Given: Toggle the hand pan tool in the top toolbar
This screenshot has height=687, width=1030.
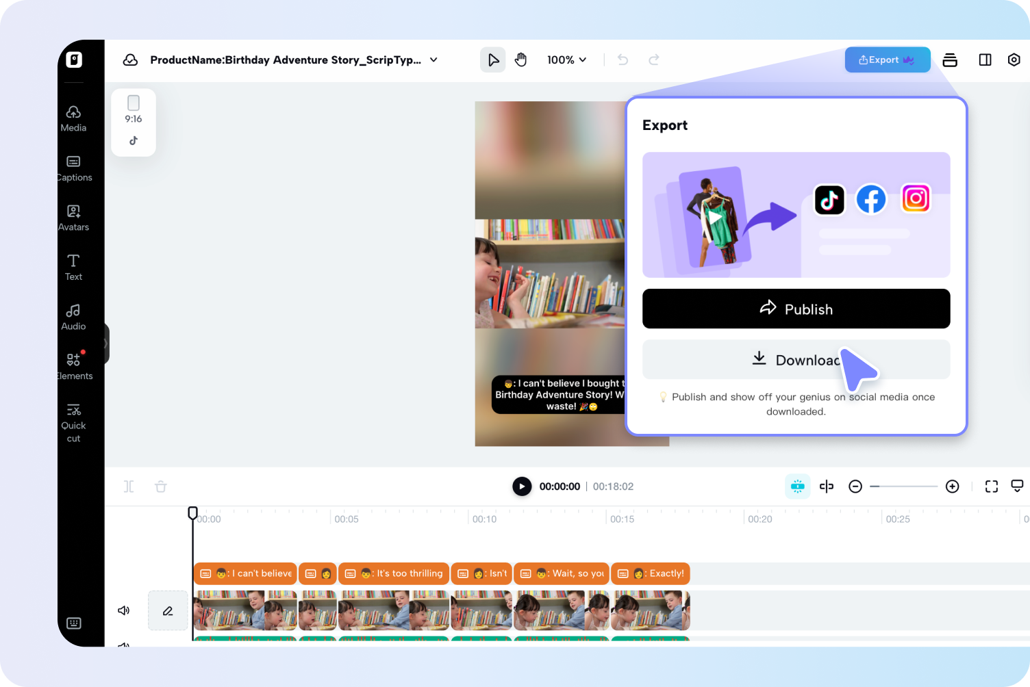Looking at the screenshot, I should coord(520,60).
